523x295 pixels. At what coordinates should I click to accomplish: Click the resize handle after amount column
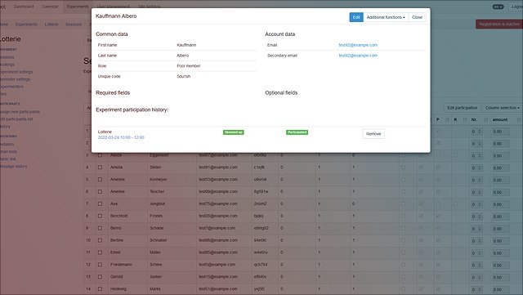518,119
